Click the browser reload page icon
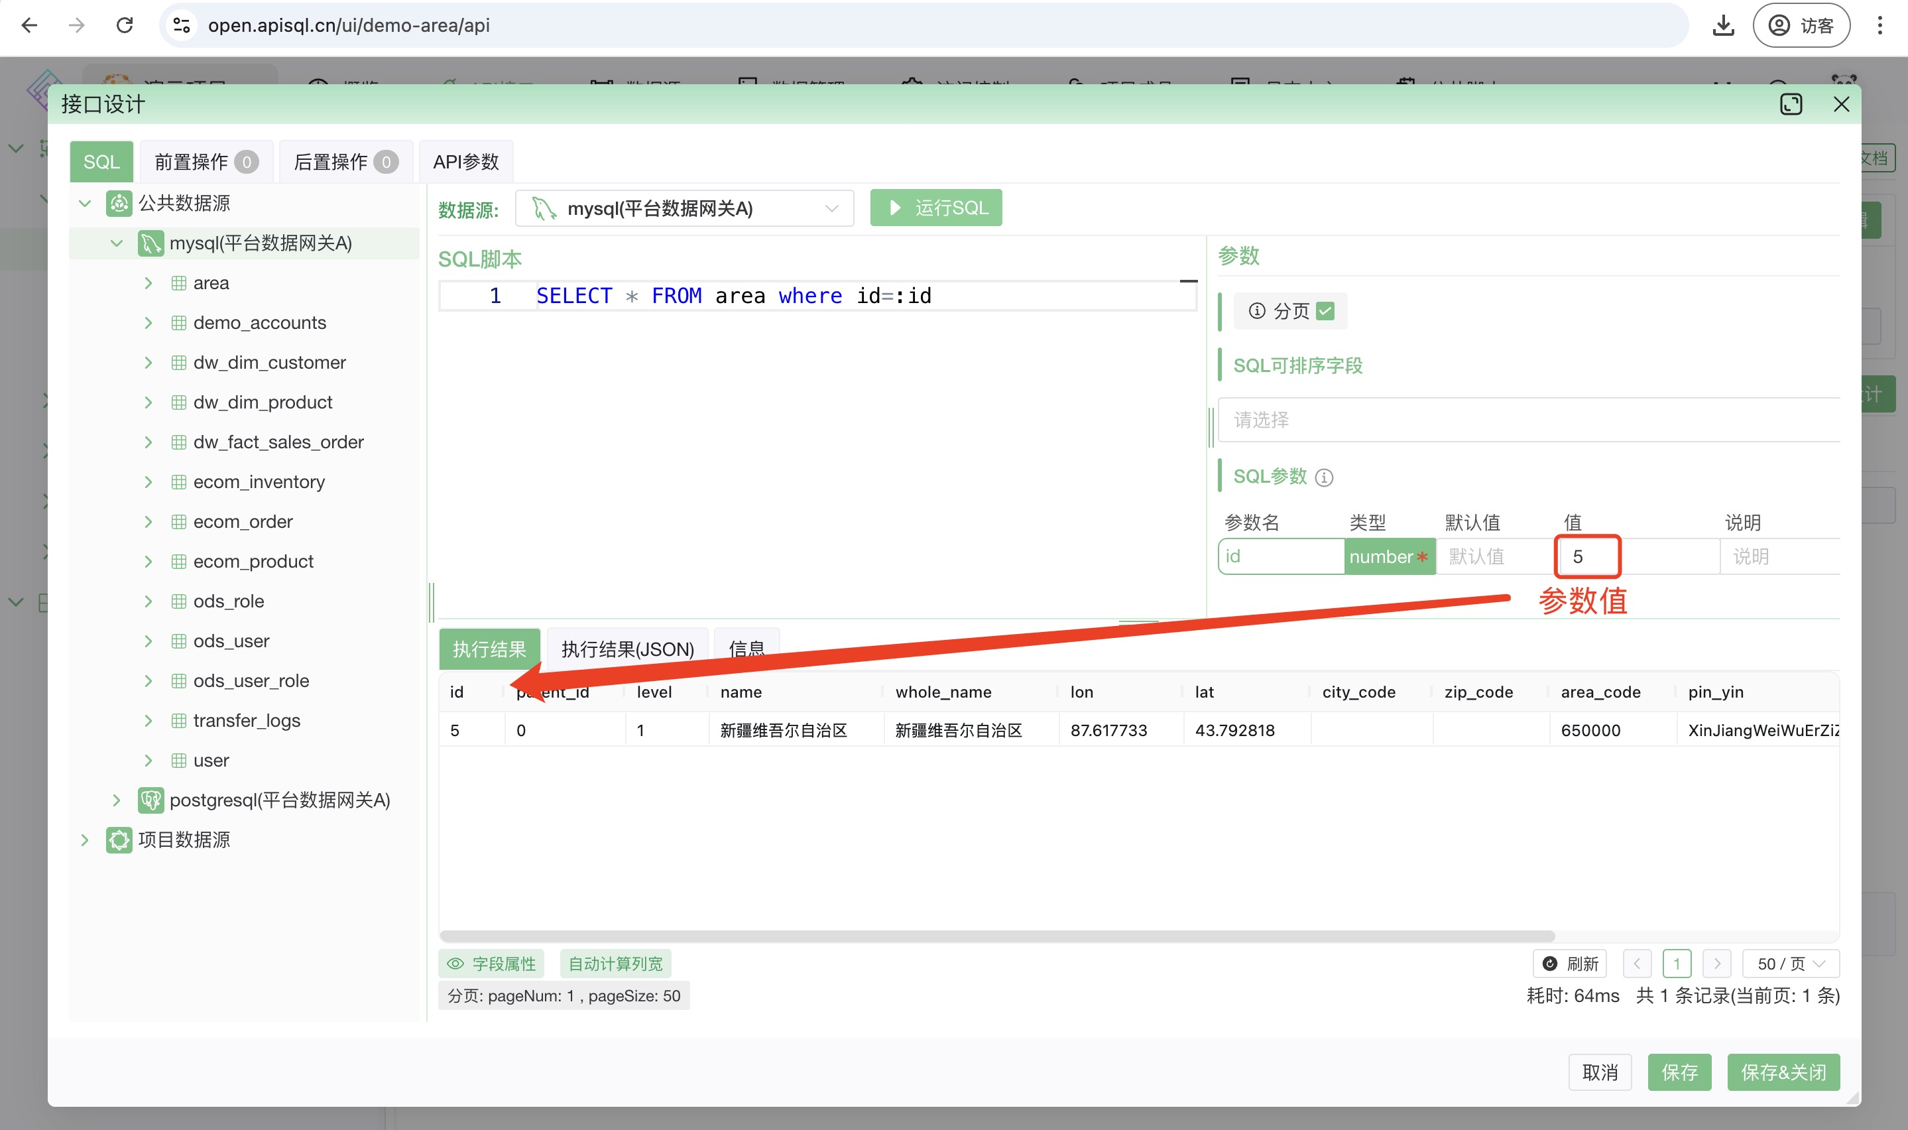 [x=125, y=25]
